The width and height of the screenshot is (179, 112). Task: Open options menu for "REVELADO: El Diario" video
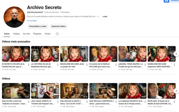coord(174,102)
